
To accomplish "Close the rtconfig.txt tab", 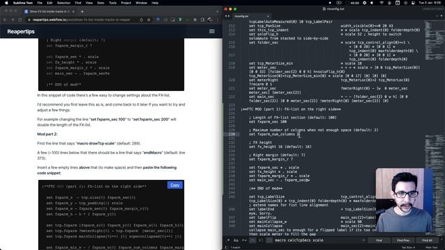I will tap(268, 16).
